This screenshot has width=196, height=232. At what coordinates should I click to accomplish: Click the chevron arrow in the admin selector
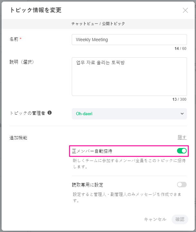(x=182, y=114)
